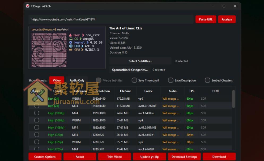The image size is (264, 161).
Task: Open Download Settings
Action: [184, 157]
